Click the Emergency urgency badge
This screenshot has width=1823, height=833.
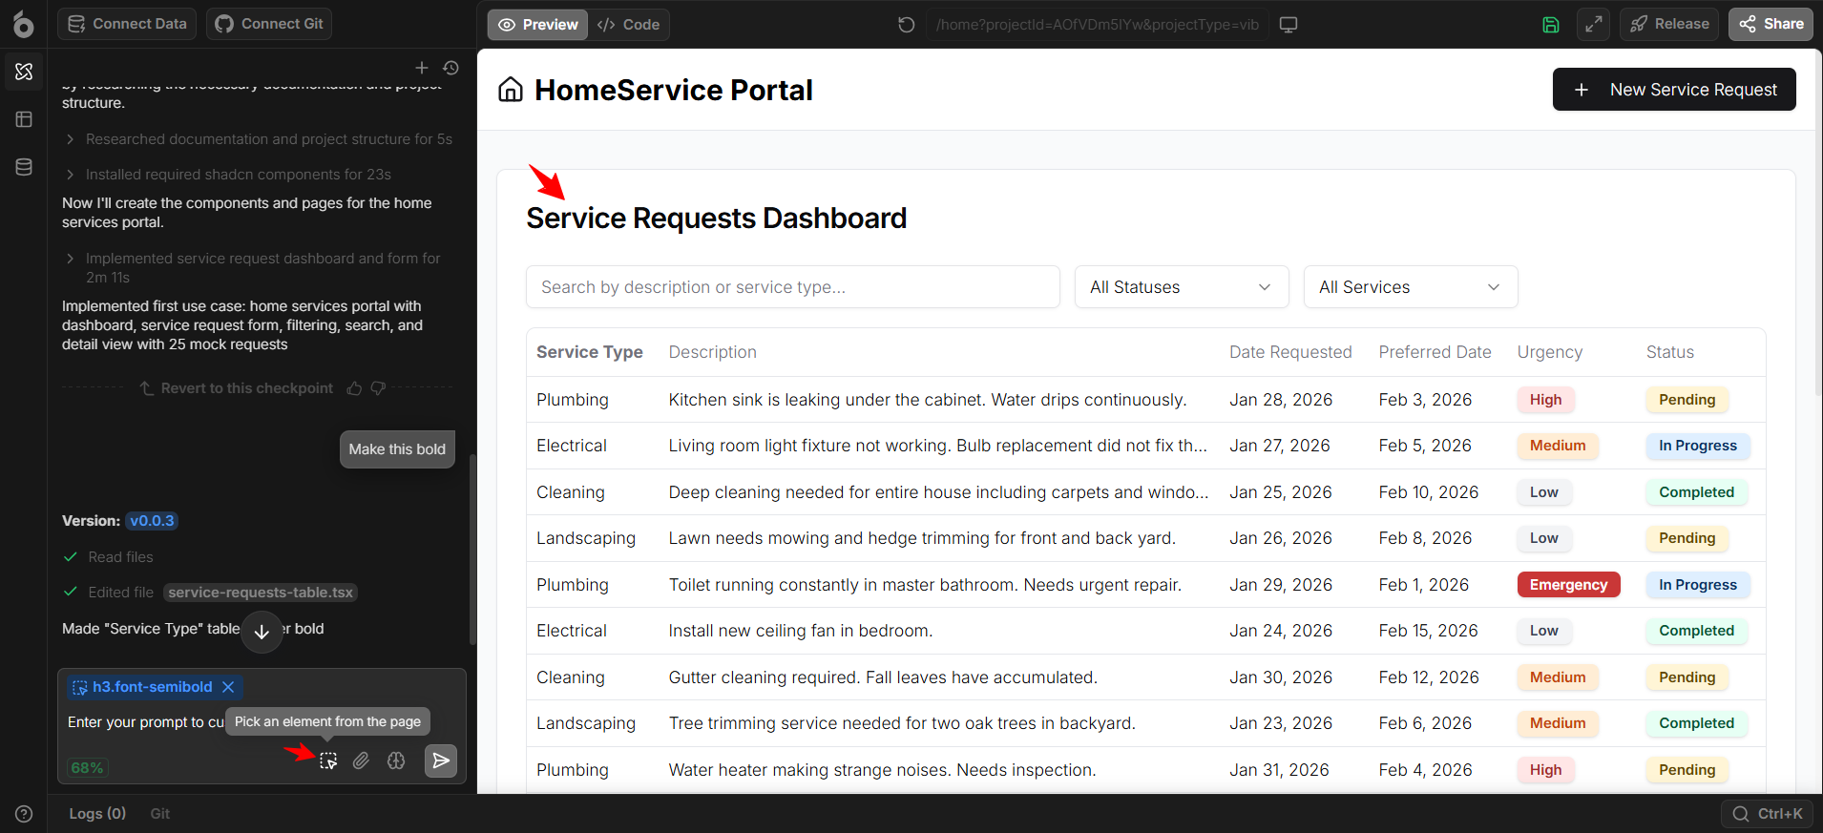click(x=1569, y=585)
